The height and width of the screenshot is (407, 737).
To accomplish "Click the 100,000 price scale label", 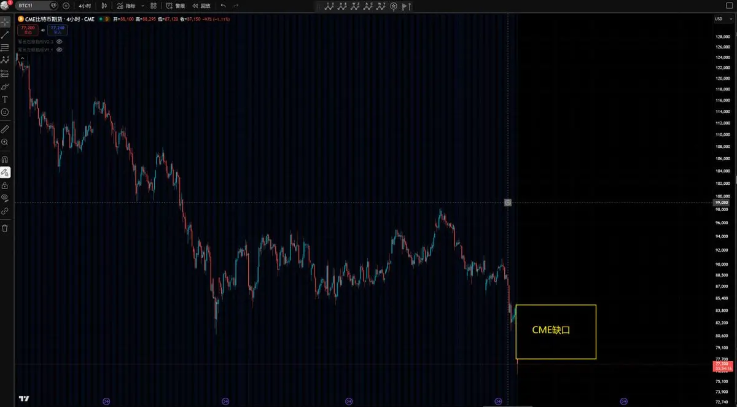I will 722,196.
